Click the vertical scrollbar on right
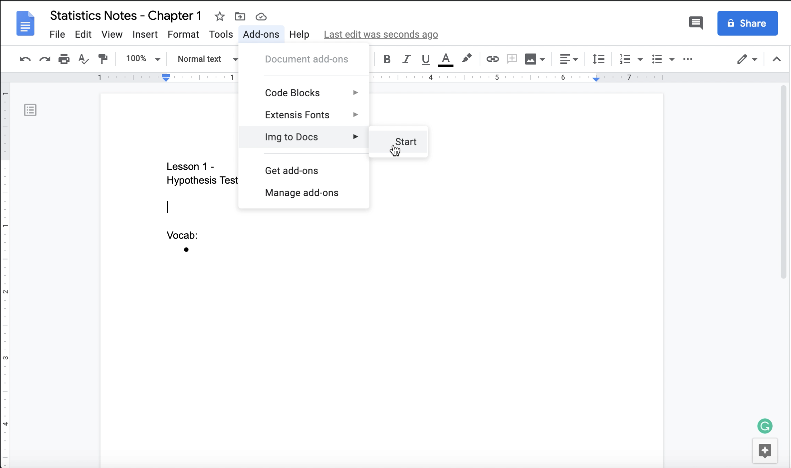 (783, 182)
